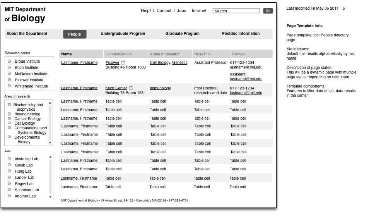Click 'Building 46 Room 1303' location text
Screen dimensions: 381x223
[126, 67]
